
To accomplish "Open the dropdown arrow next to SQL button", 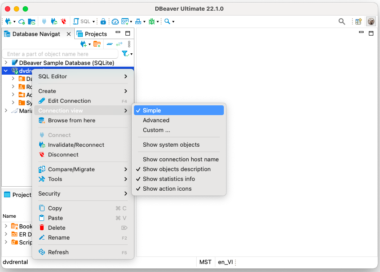I will click(x=93, y=22).
